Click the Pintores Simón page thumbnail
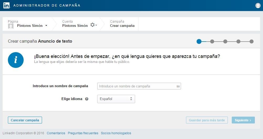The width and height of the screenshot is (263, 139). pyautogui.click(x=11, y=26)
